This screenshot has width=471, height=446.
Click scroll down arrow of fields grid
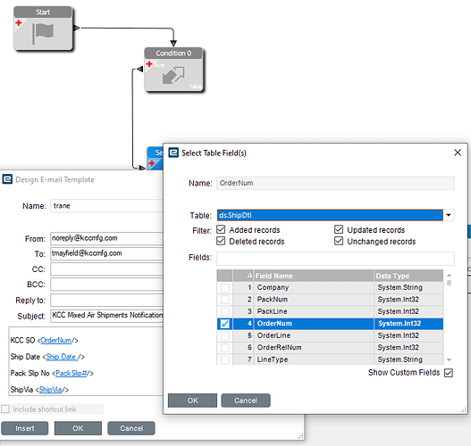tap(449, 359)
